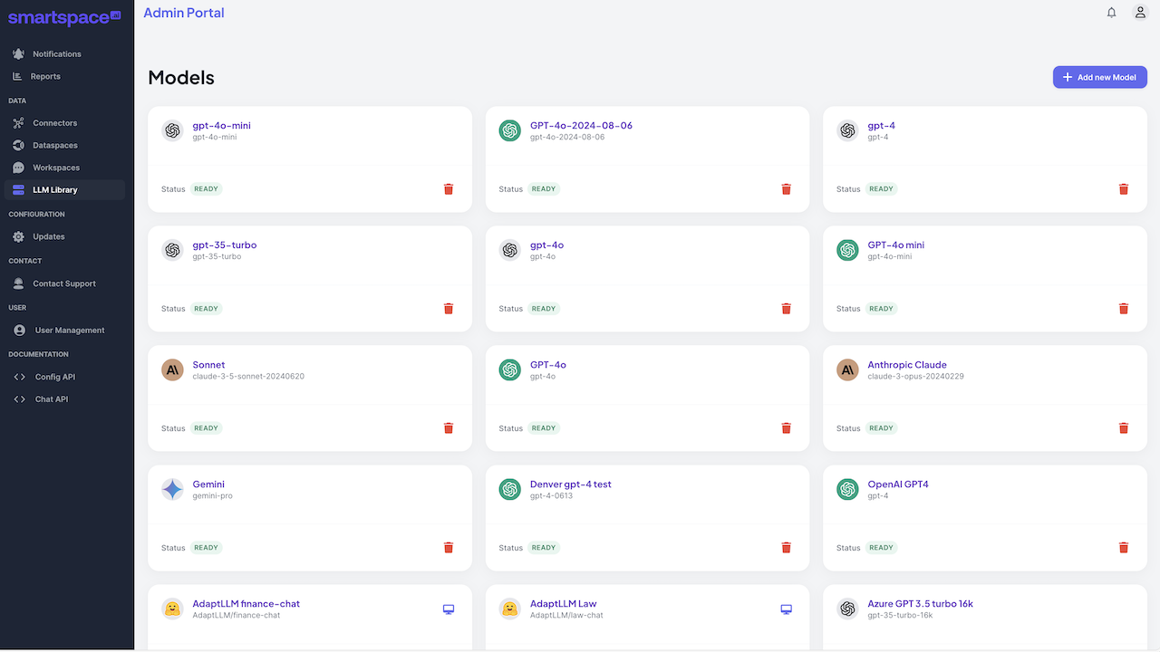Open the OpenAI GPT4 model link
Image resolution: width=1160 pixels, height=652 pixels.
click(x=898, y=484)
